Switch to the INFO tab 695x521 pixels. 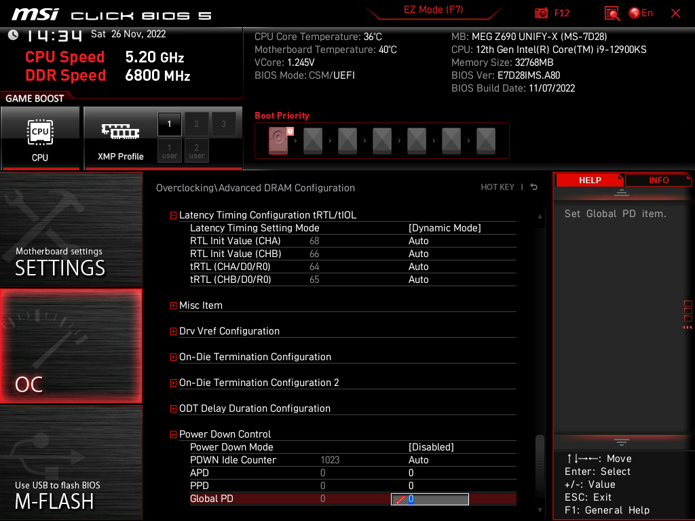tap(658, 180)
